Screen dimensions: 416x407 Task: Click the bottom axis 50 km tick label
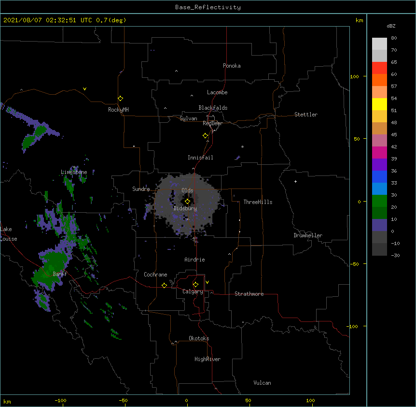point(248,400)
